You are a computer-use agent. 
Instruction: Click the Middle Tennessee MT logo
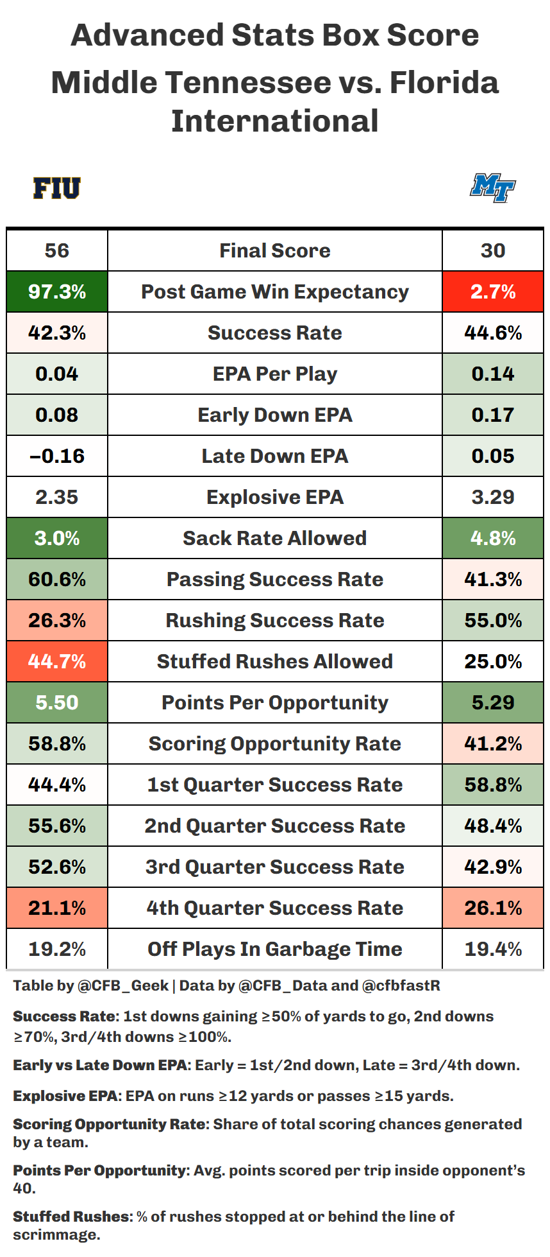492,188
